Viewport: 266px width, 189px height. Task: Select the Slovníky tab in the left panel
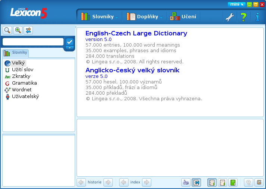click(x=16, y=53)
